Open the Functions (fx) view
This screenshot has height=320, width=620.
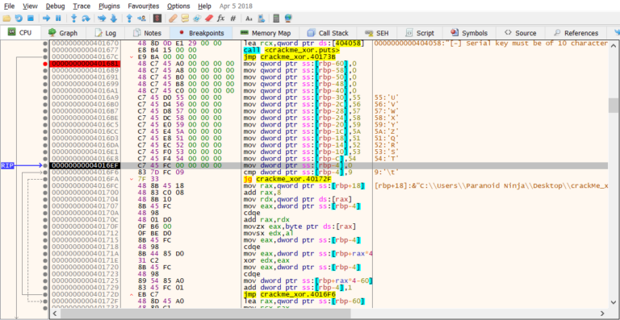[221, 19]
